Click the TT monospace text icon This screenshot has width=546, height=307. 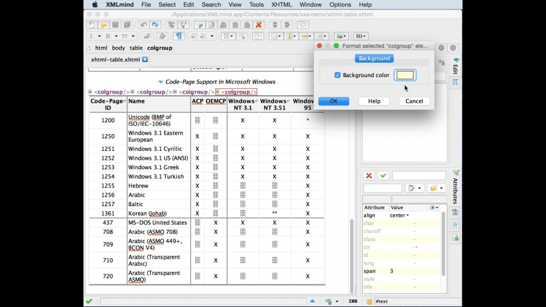pos(124,36)
